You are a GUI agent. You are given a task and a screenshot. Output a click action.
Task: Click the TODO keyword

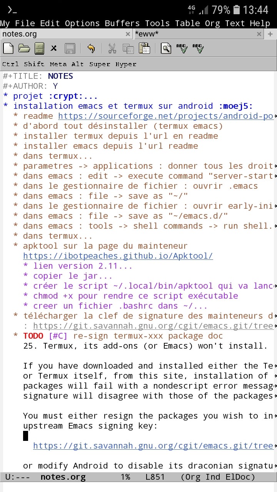(33, 336)
